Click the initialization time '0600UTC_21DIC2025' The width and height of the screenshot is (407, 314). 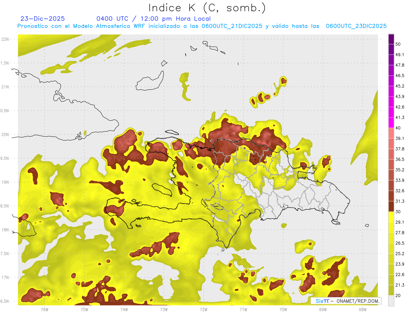(x=232, y=26)
